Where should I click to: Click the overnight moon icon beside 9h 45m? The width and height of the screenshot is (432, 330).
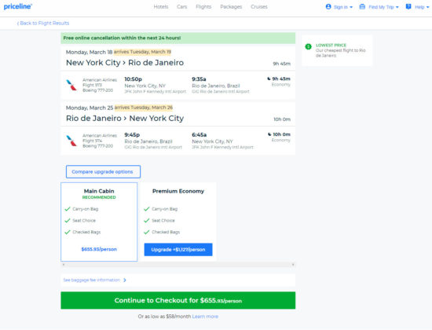coord(269,79)
